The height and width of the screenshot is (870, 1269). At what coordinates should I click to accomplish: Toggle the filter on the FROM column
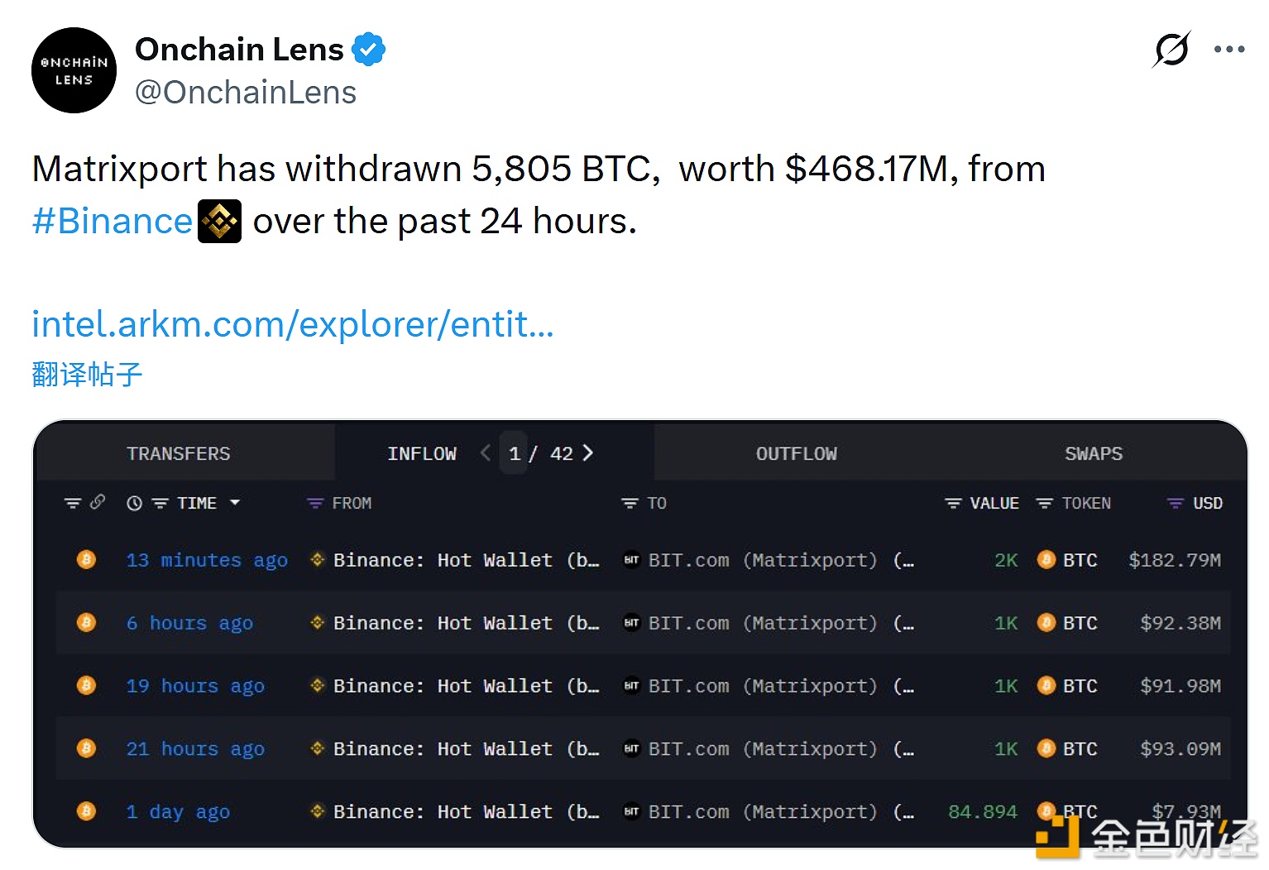pos(314,502)
